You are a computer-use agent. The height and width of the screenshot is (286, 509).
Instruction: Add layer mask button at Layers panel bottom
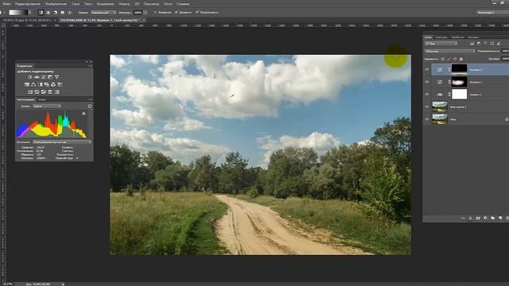(x=478, y=218)
